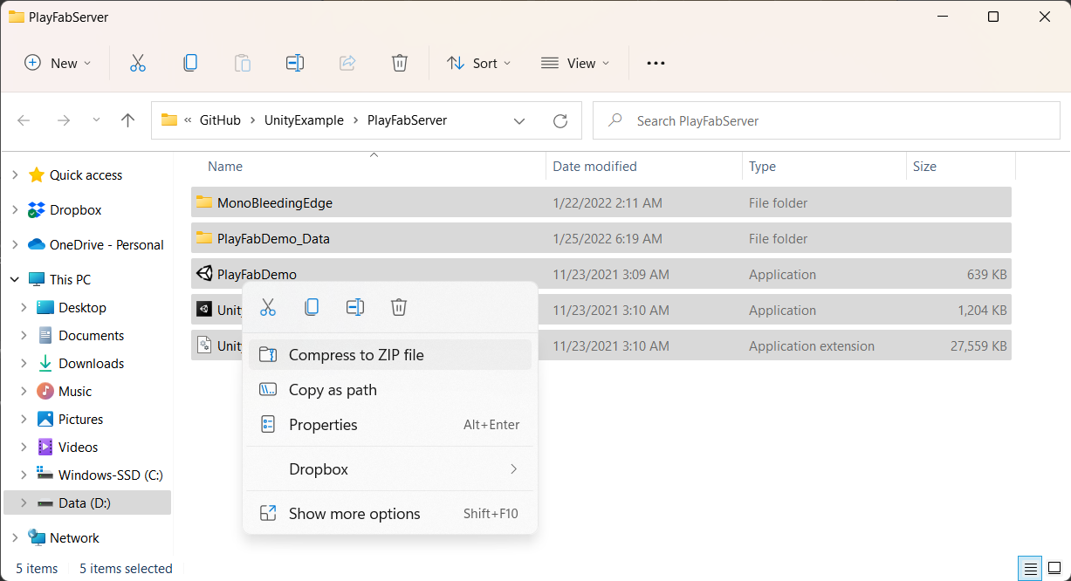Open the Sort dropdown
Viewport: 1071px width, 581px height.
(478, 63)
